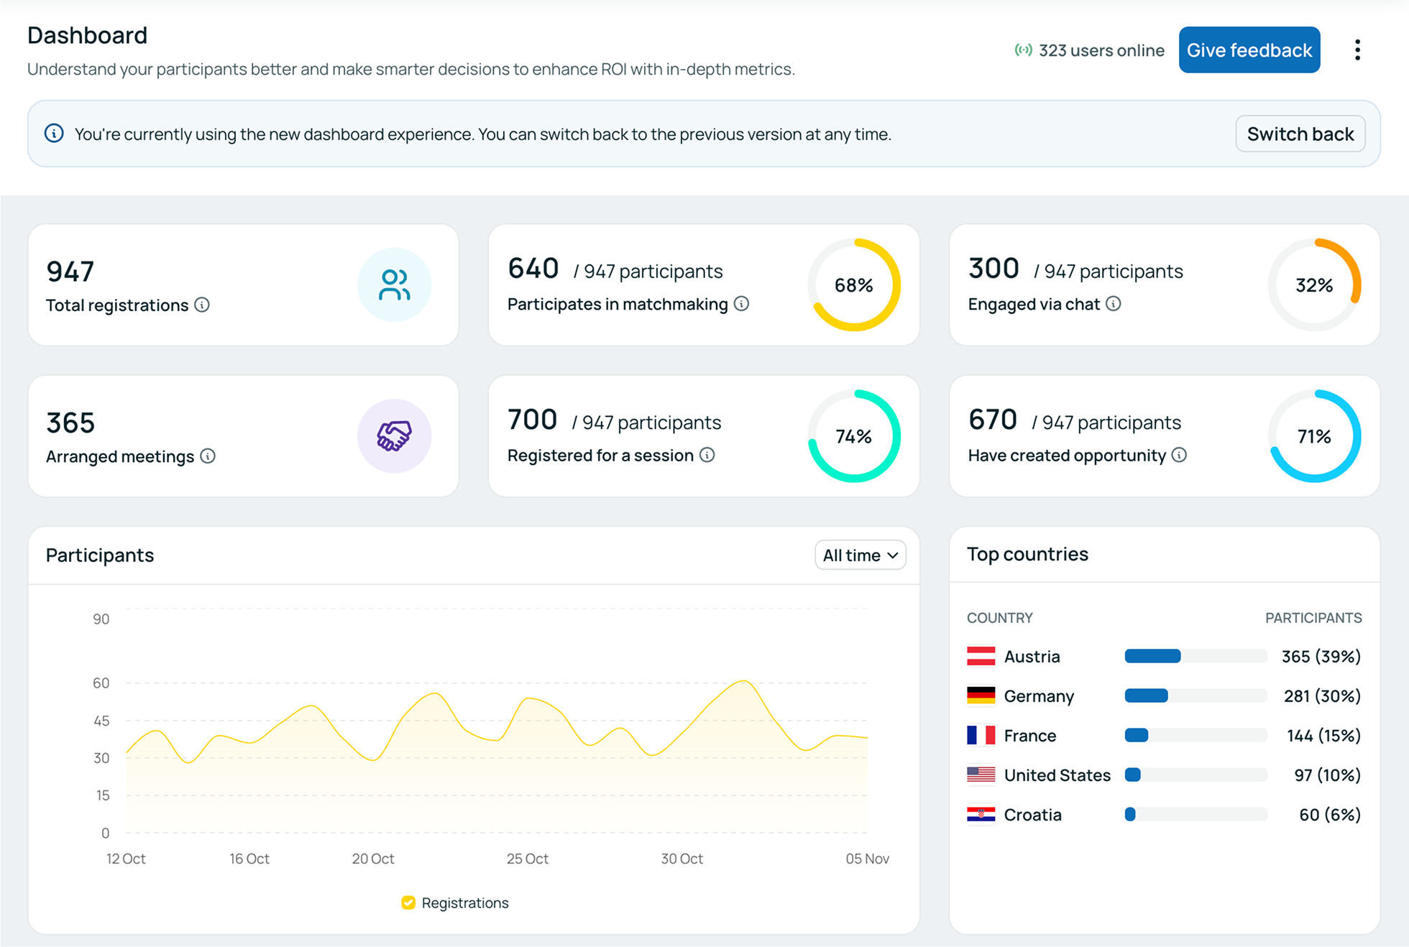Open the All time range dropdown
This screenshot has width=1409, height=947.
click(860, 555)
